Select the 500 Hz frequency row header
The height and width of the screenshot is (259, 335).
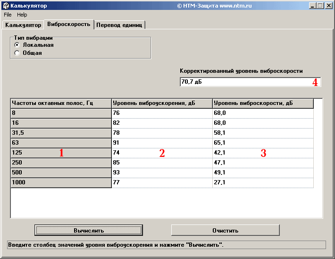(x=61, y=173)
